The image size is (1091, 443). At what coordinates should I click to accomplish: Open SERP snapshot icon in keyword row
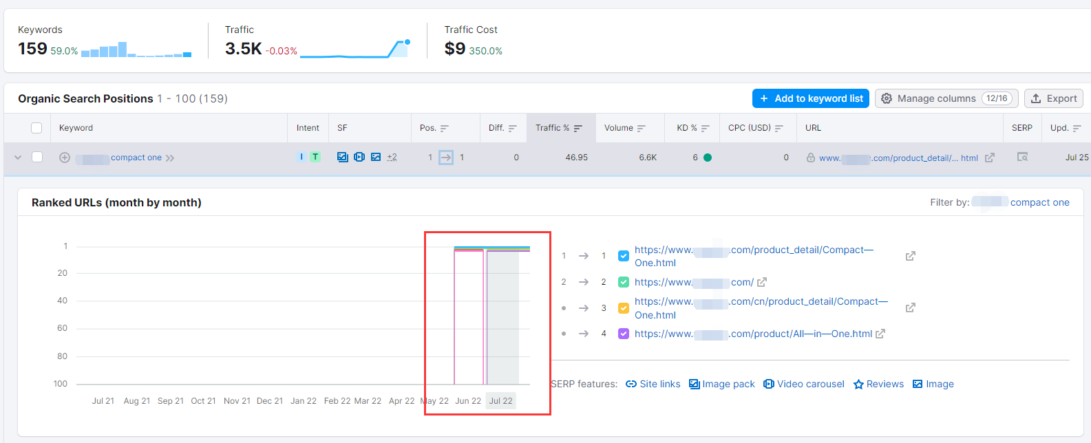(x=1022, y=158)
